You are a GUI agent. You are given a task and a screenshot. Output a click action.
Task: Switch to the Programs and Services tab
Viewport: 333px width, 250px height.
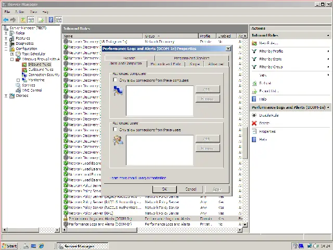[x=191, y=58]
